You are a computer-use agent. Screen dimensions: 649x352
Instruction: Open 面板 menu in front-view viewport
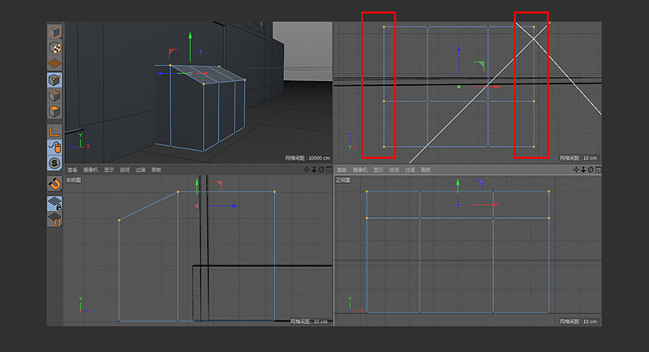[x=425, y=170]
